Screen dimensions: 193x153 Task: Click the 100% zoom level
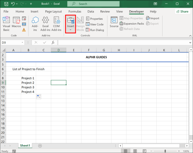pos(186,151)
